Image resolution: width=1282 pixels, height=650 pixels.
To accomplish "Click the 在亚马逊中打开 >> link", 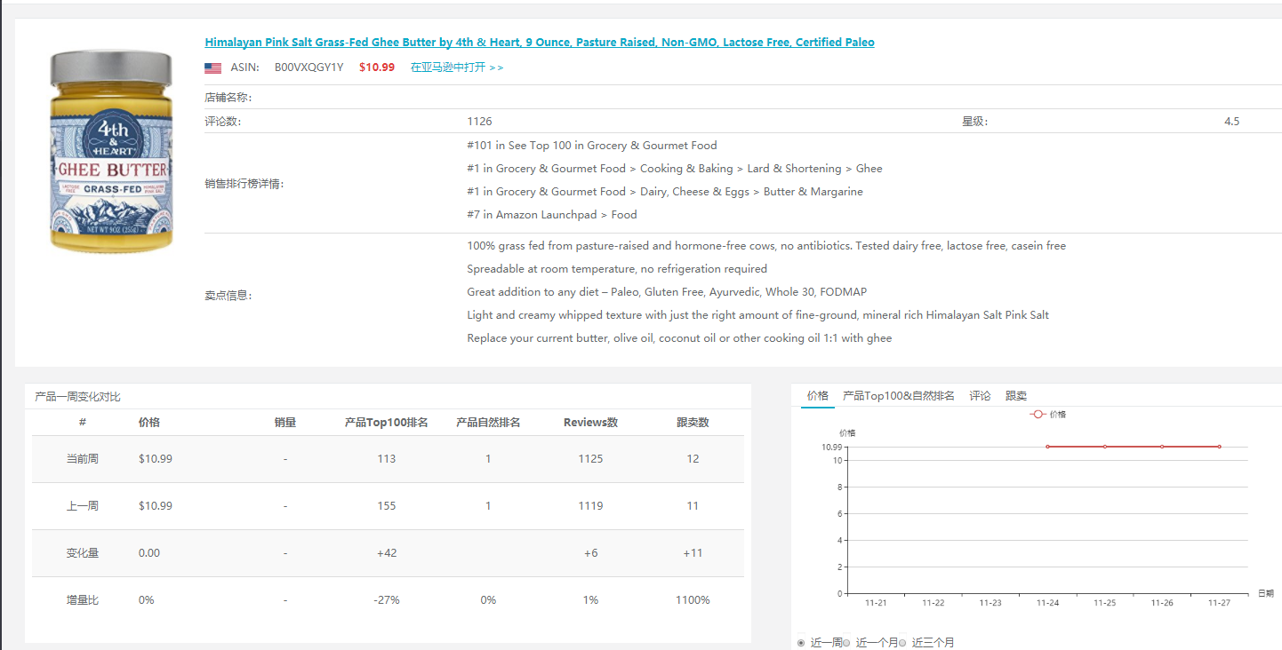I will coord(457,67).
